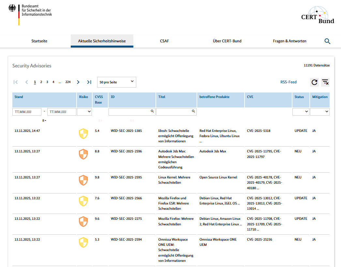341x267 pixels.
Task: Click the sort indicator below Stand filter
Action: [x=44, y=120]
